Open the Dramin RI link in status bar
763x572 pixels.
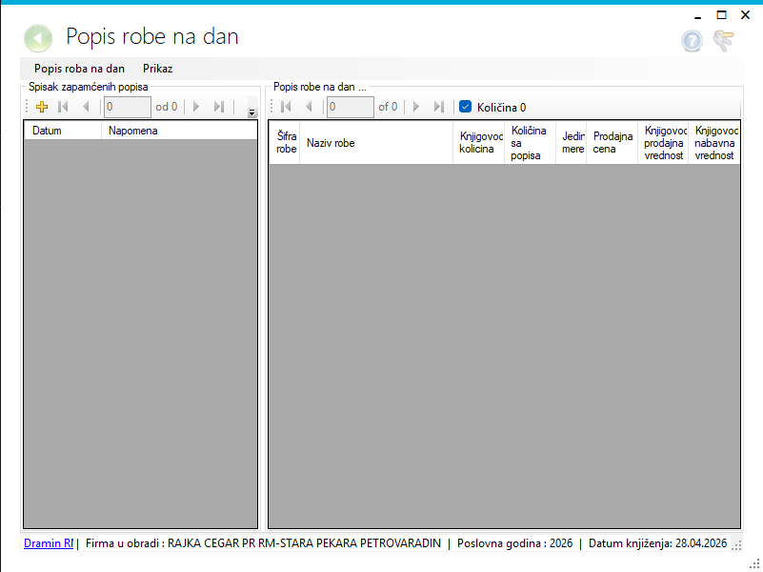tap(49, 543)
